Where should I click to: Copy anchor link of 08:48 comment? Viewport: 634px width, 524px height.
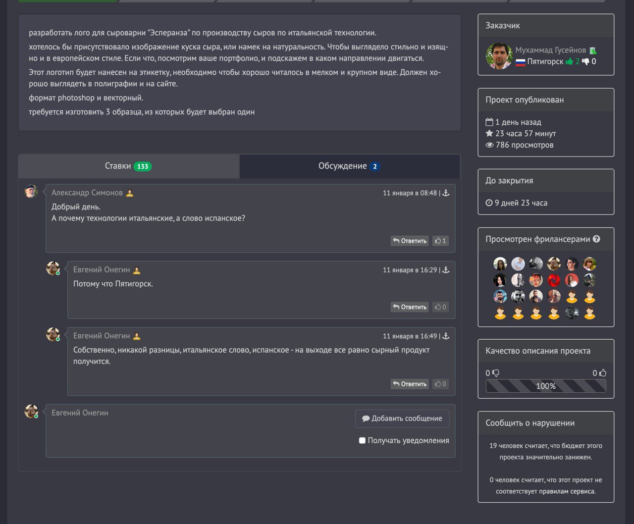446,193
